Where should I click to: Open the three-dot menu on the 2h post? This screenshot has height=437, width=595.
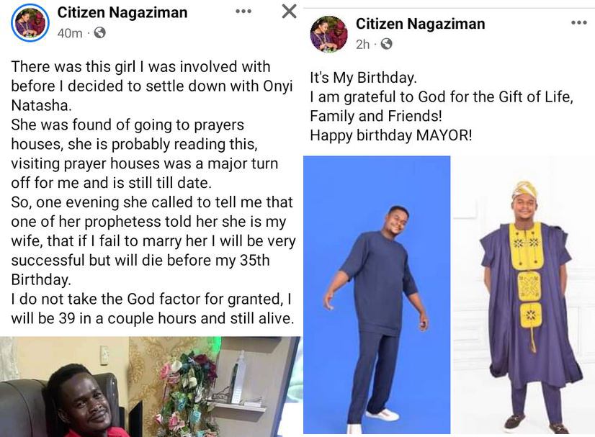pyautogui.click(x=578, y=23)
